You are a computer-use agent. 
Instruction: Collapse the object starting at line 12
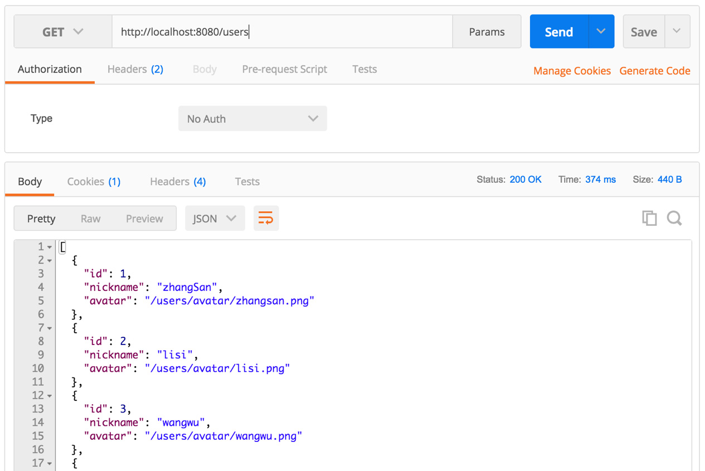coord(50,396)
